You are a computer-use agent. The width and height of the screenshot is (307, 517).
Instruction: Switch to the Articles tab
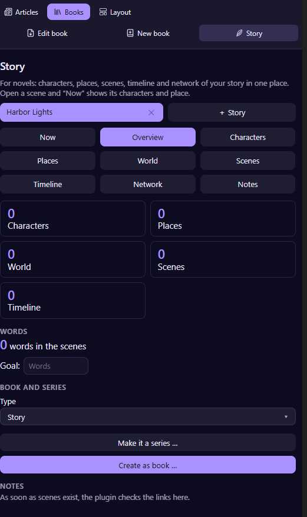click(x=21, y=12)
